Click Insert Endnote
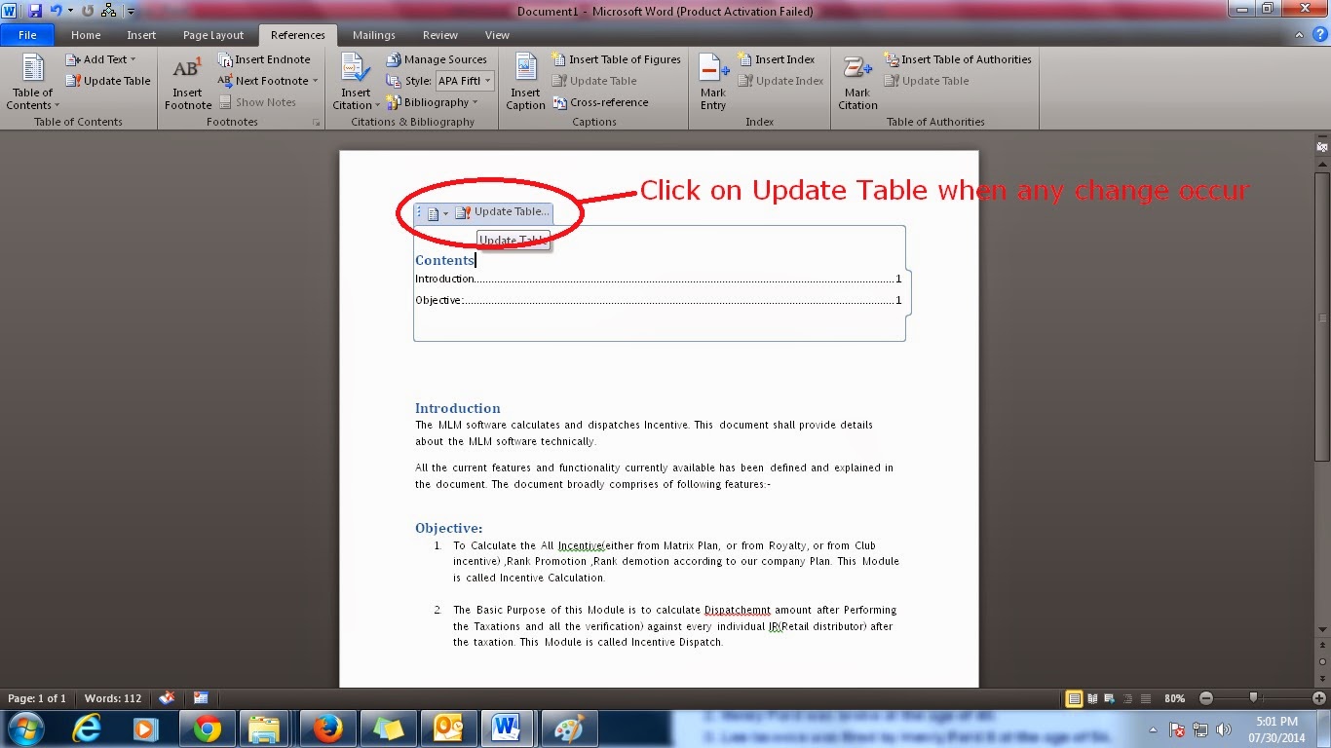This screenshot has width=1331, height=748. click(266, 59)
